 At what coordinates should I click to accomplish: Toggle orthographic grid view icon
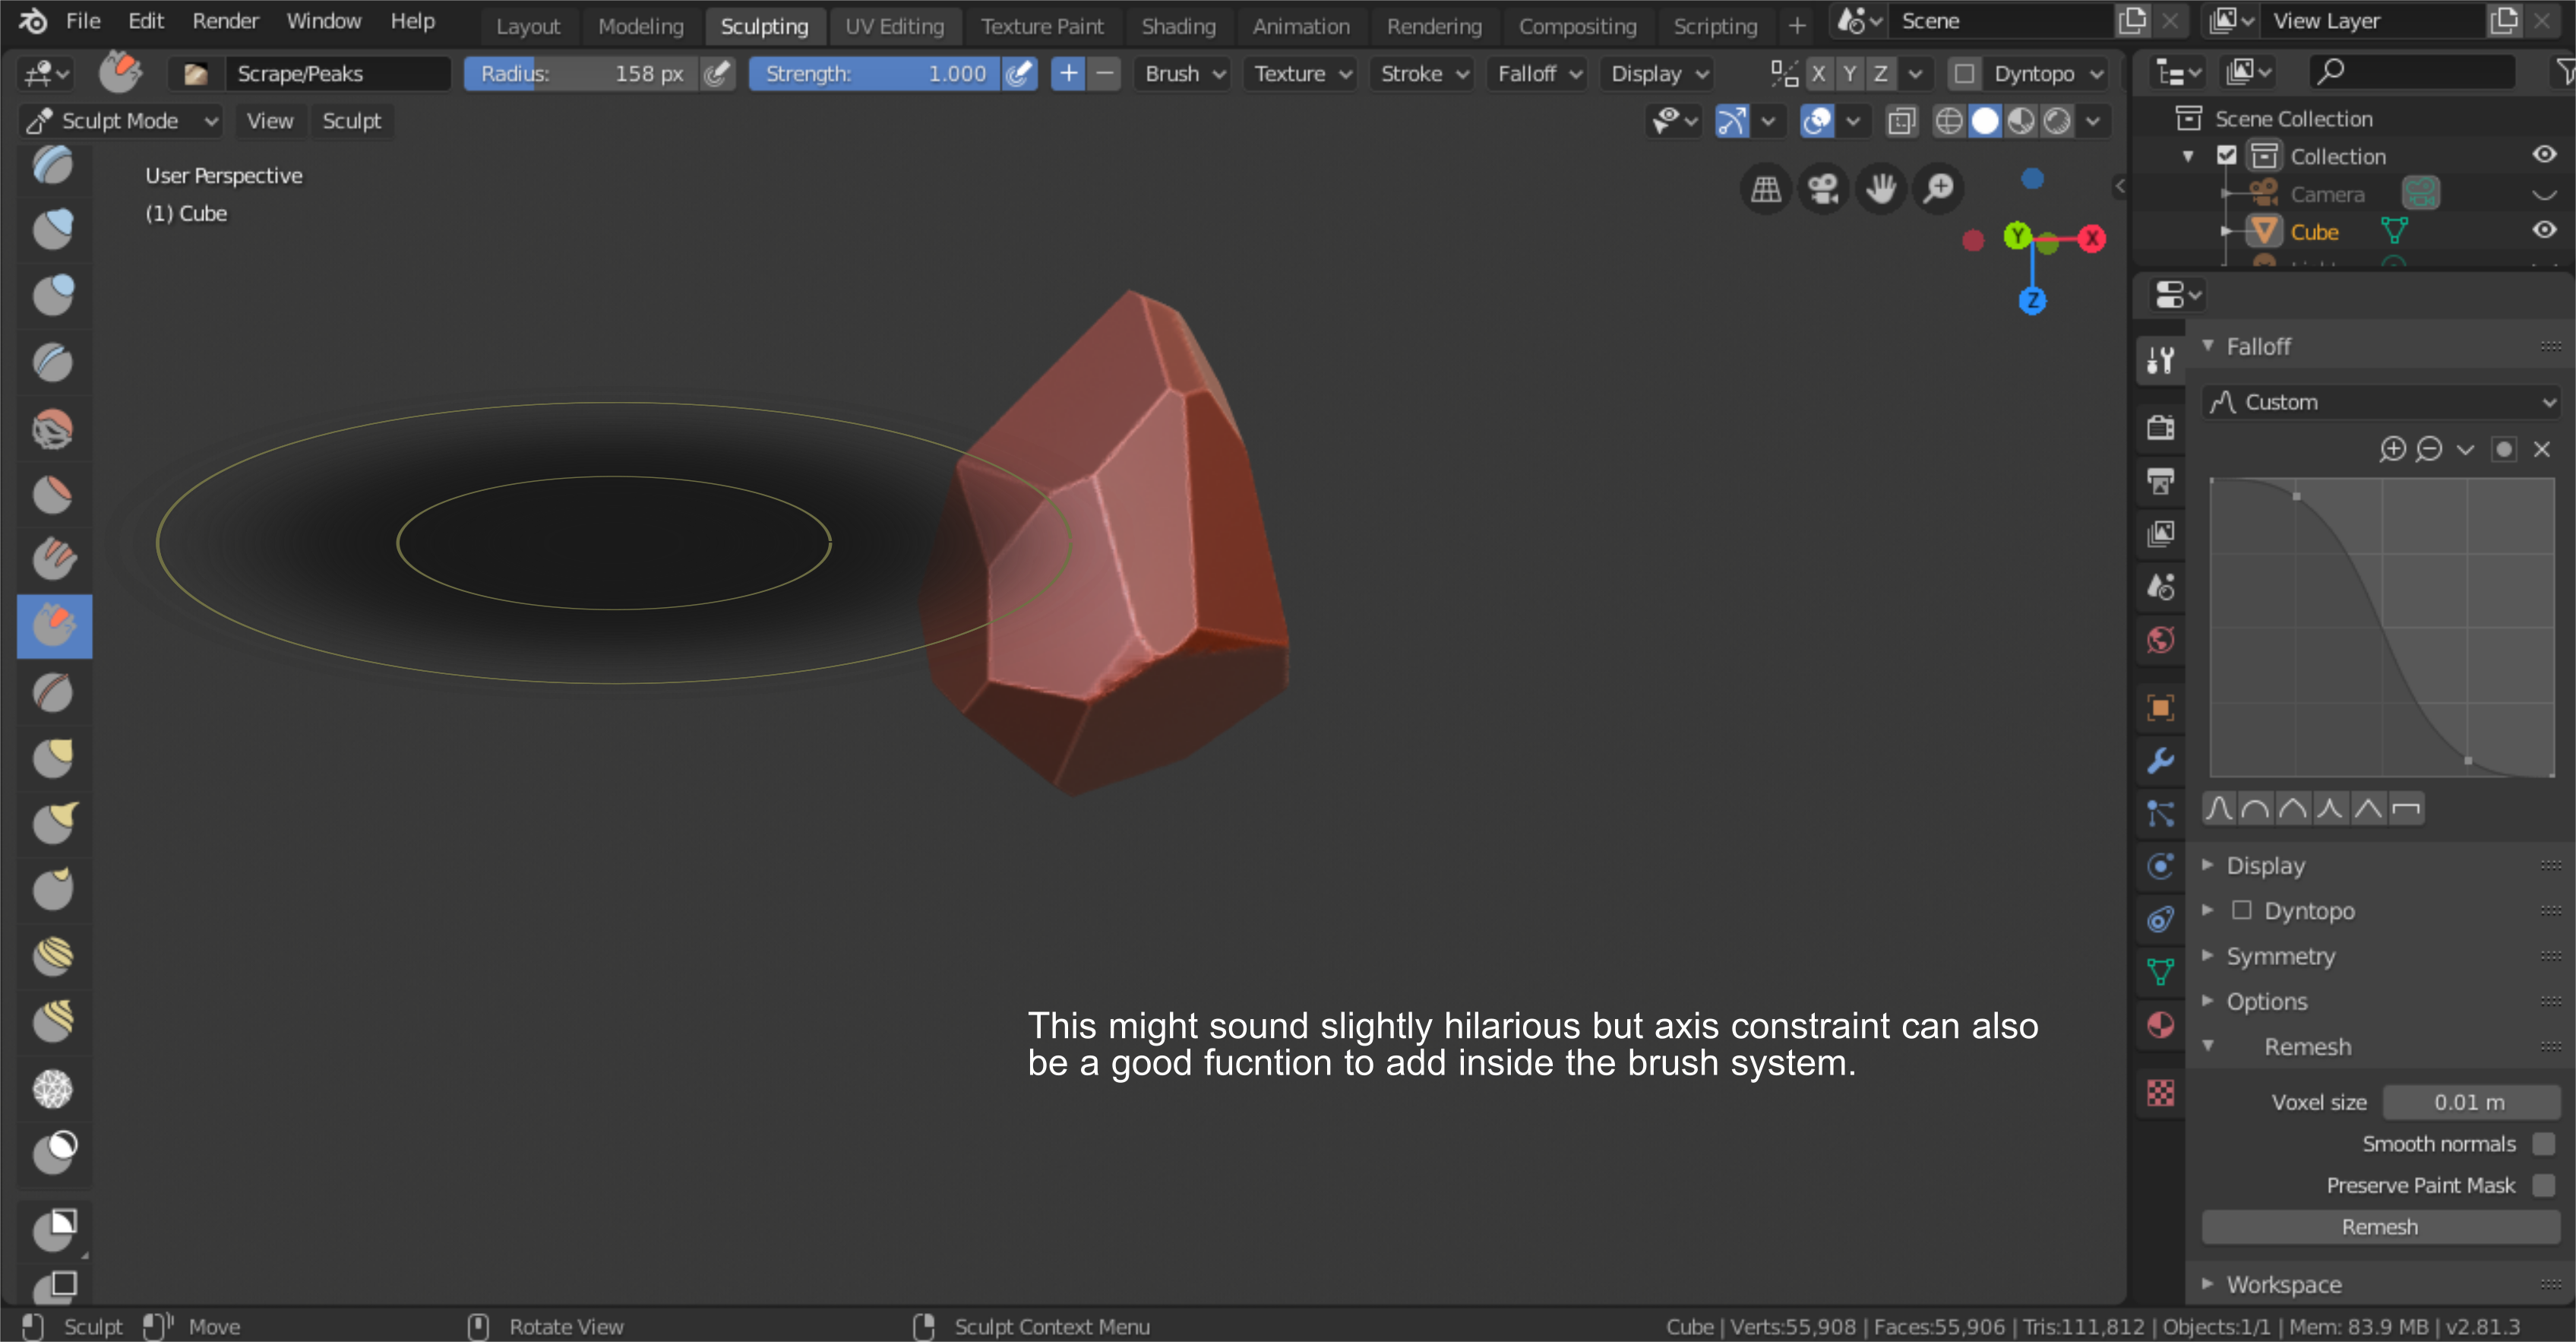click(x=1765, y=188)
